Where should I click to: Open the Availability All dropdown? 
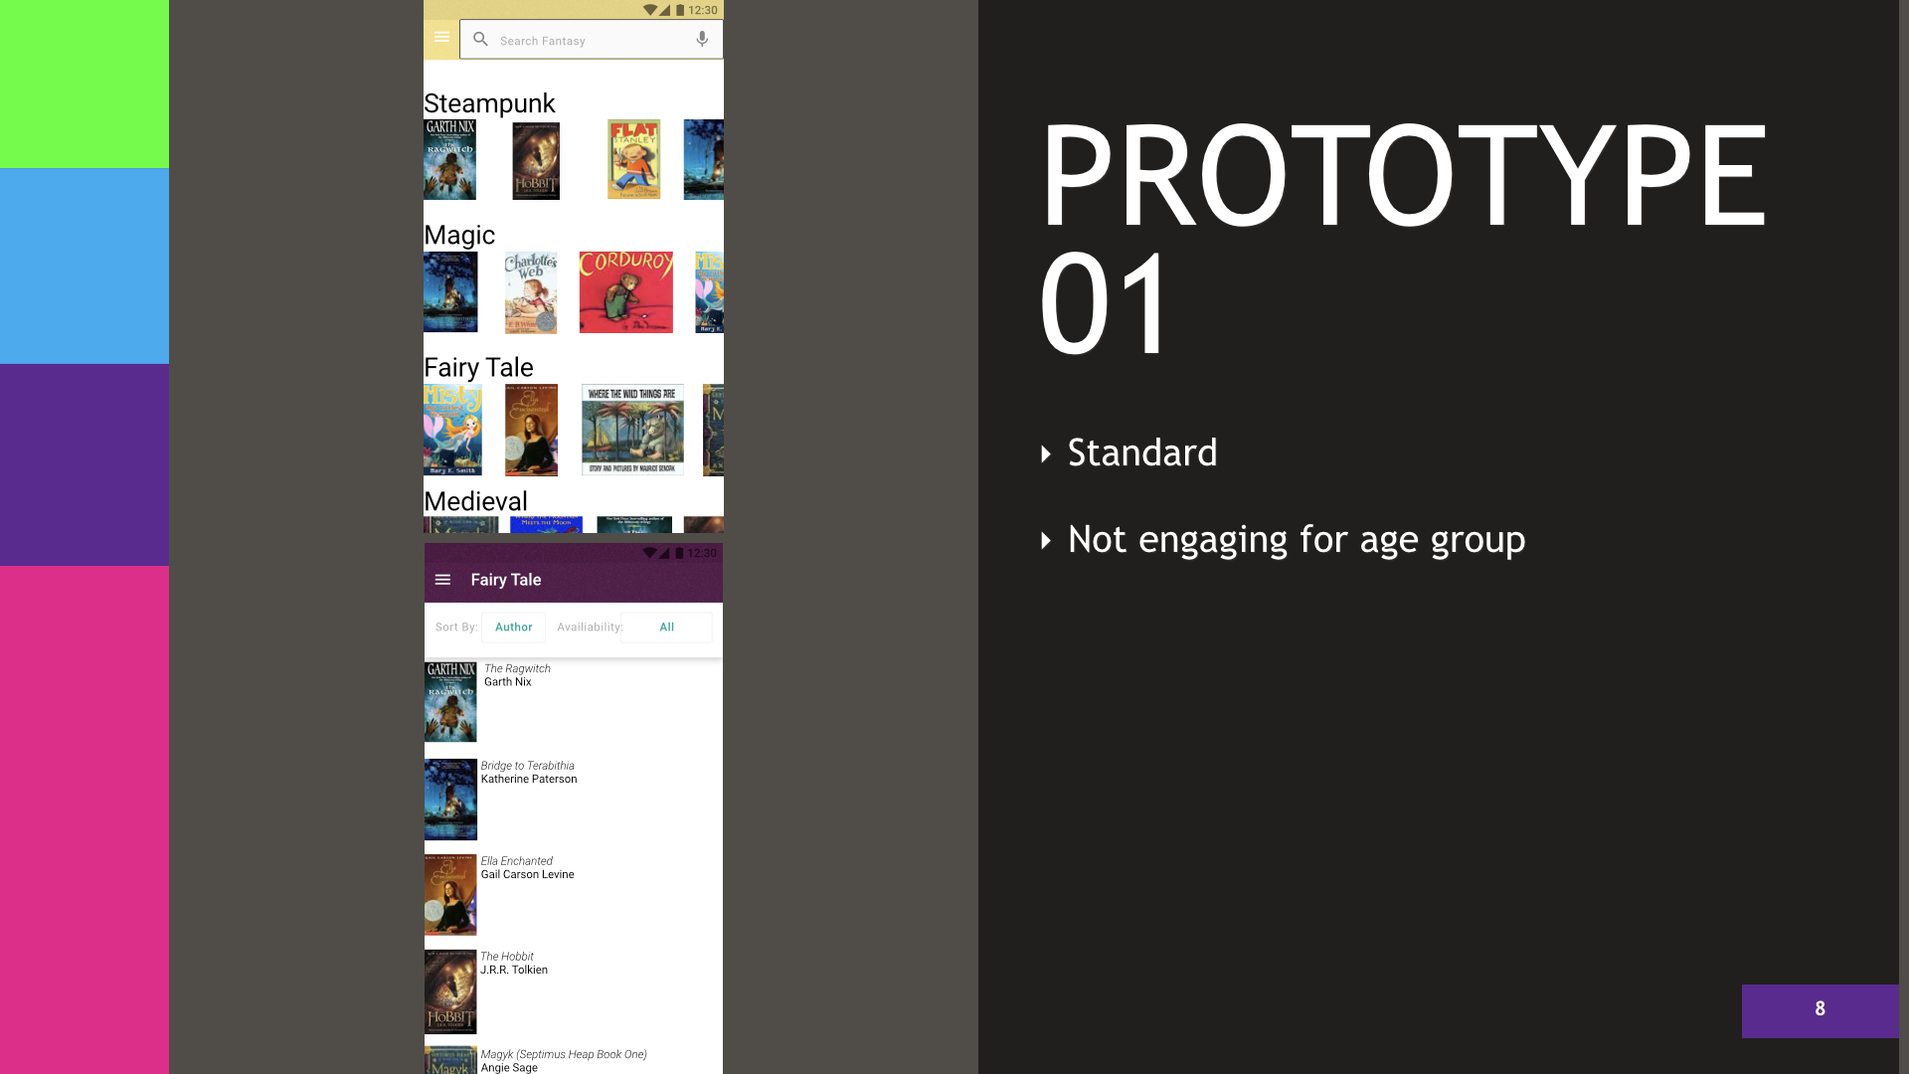point(666,627)
